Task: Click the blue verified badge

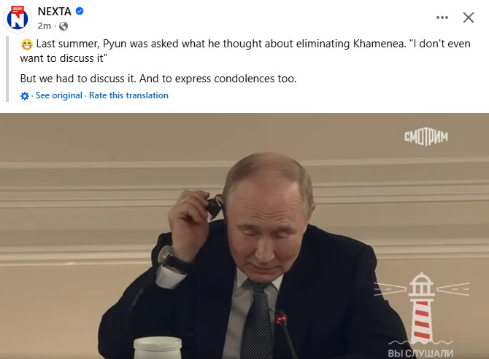Action: click(x=80, y=11)
